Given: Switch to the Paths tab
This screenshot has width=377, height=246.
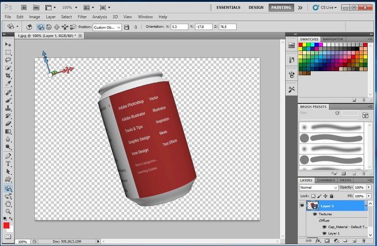Looking at the screenshot, I should coord(346,180).
